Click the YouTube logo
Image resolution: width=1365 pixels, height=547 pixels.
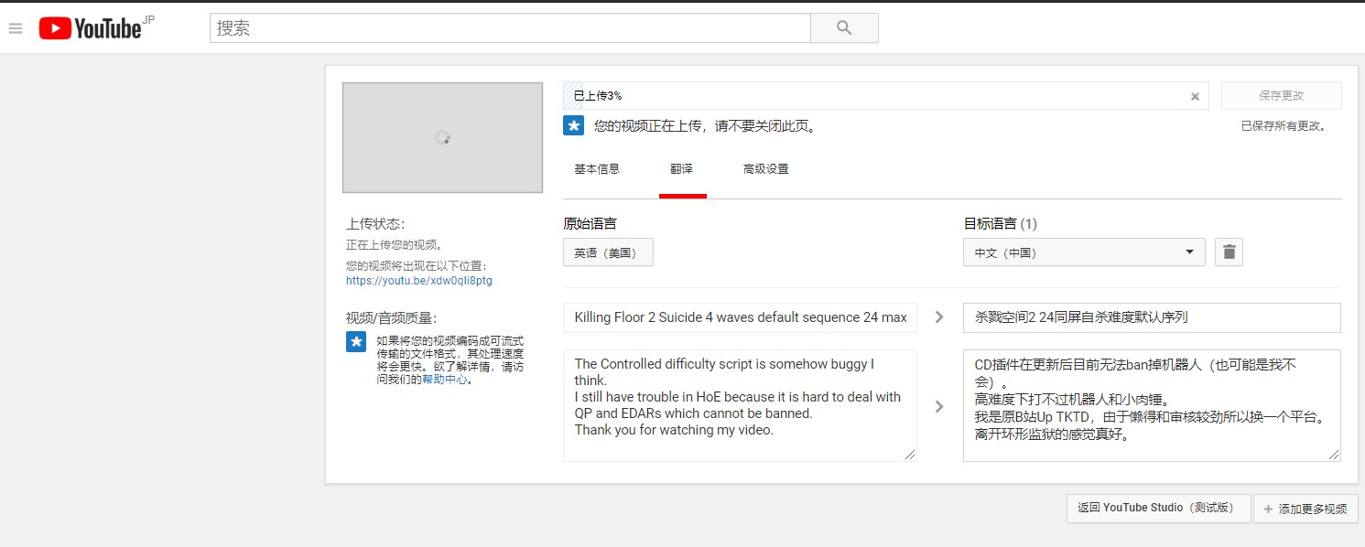coord(92,28)
